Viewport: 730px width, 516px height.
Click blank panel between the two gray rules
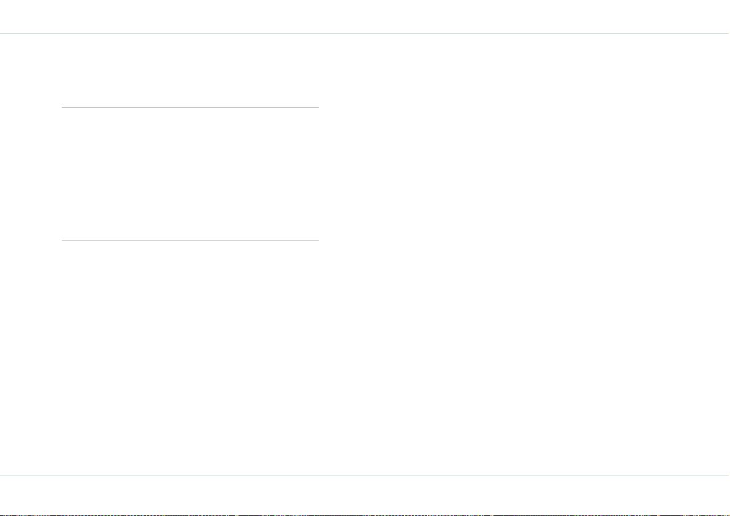[190, 174]
